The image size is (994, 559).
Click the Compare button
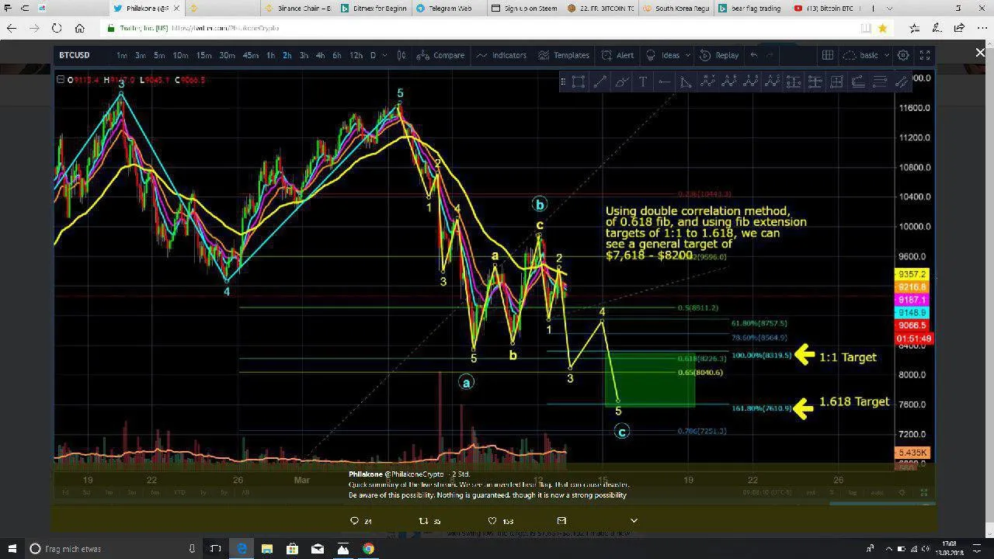(440, 55)
